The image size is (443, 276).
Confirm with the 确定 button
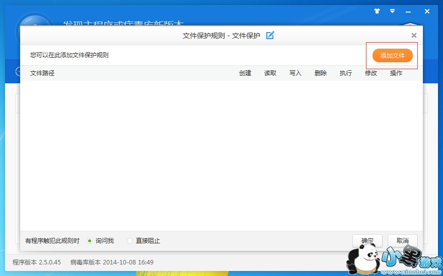tap(367, 241)
